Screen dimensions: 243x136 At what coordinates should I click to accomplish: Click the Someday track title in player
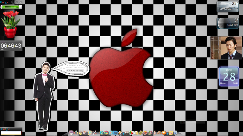tap(79, 71)
